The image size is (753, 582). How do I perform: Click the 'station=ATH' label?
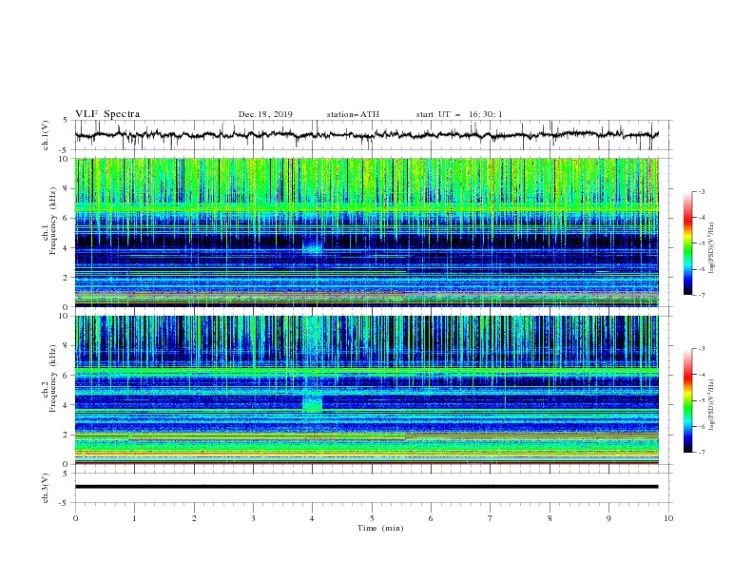(353, 114)
